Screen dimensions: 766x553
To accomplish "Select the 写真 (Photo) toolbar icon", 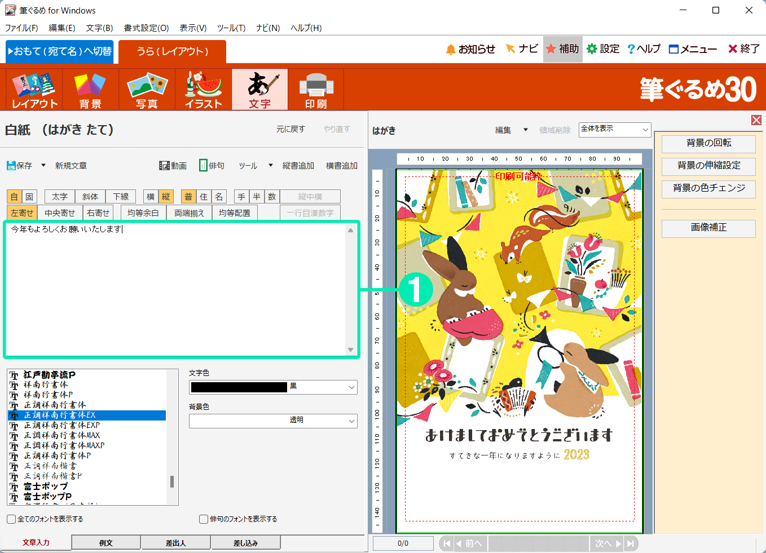I will click(x=147, y=90).
